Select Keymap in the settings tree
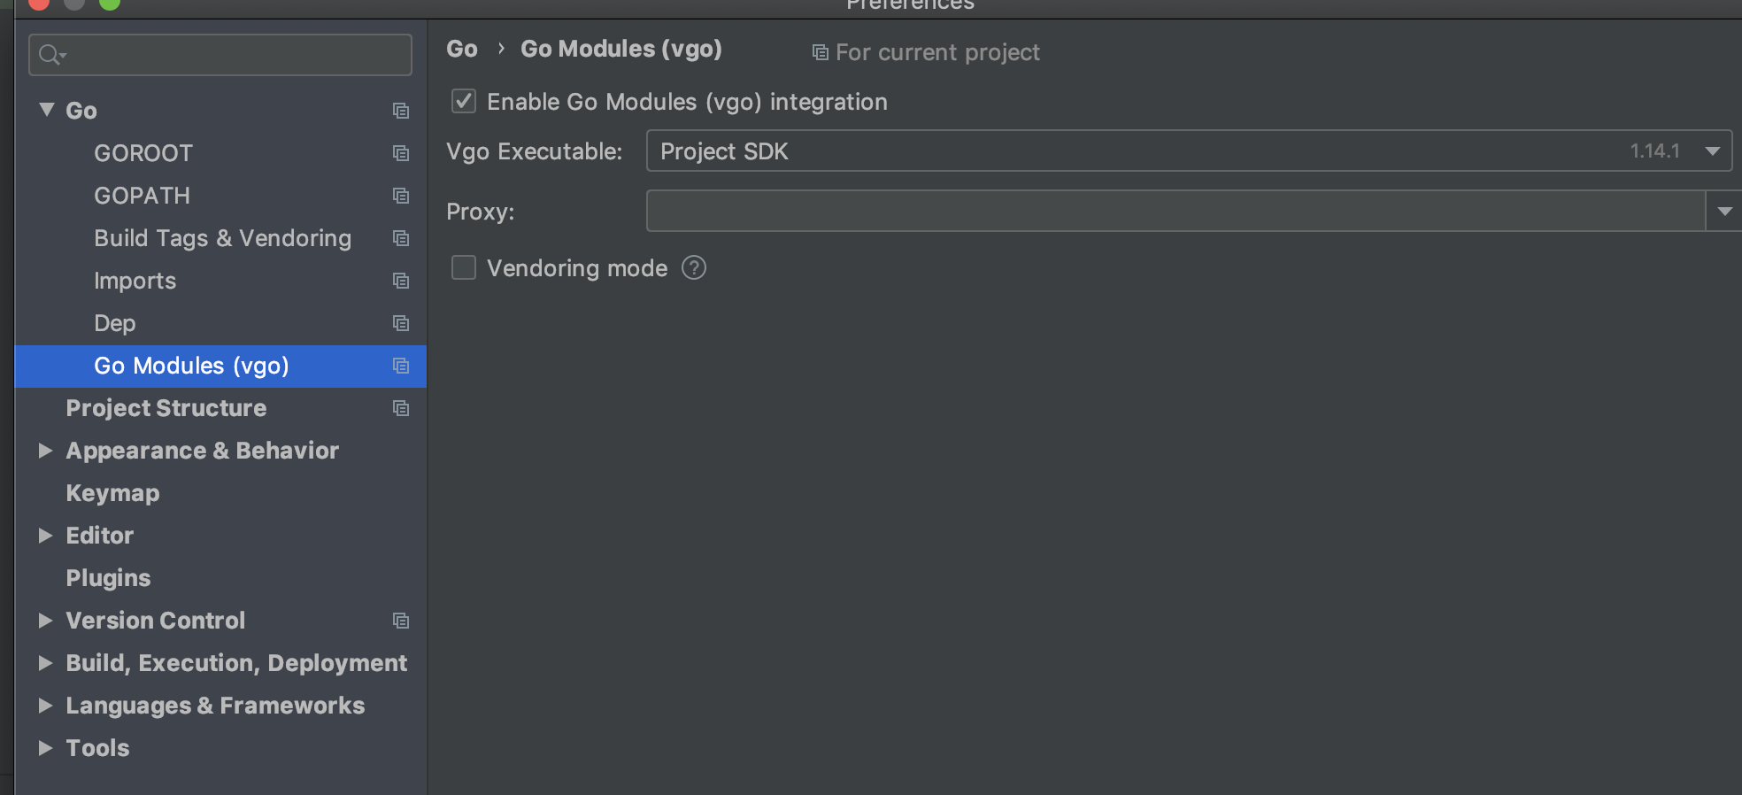This screenshot has width=1742, height=795. (x=112, y=492)
